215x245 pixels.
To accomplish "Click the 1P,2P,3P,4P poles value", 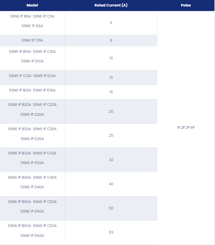I will pyautogui.click(x=186, y=128).
